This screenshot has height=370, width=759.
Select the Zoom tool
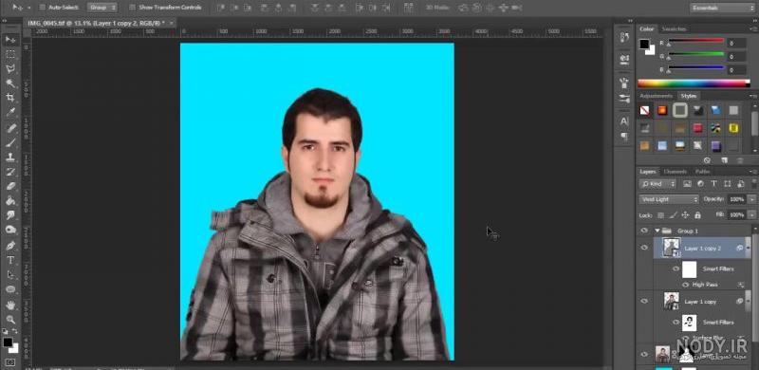[x=10, y=320]
